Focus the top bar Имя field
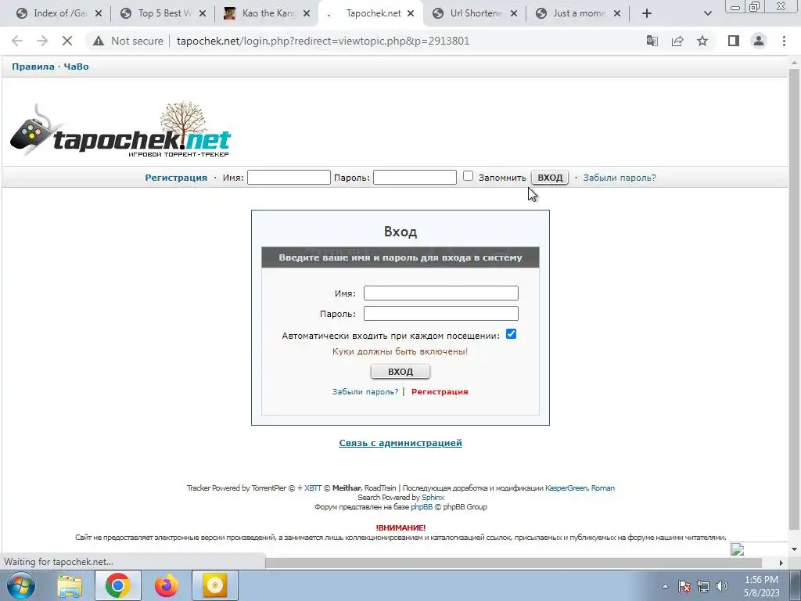801x601 pixels. (x=289, y=178)
